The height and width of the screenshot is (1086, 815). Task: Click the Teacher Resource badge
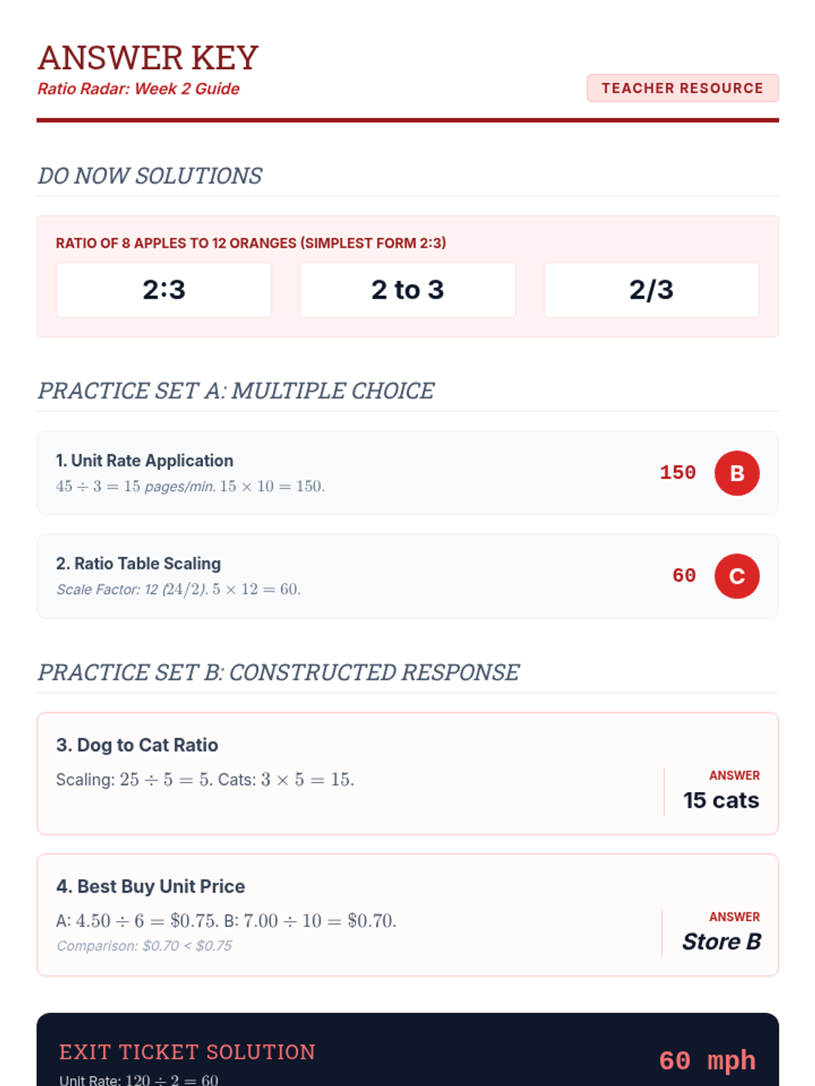click(x=683, y=88)
